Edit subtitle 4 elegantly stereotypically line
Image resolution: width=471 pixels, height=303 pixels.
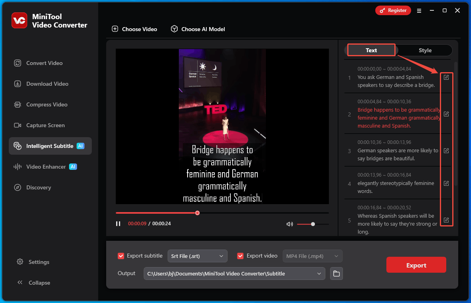click(x=446, y=183)
